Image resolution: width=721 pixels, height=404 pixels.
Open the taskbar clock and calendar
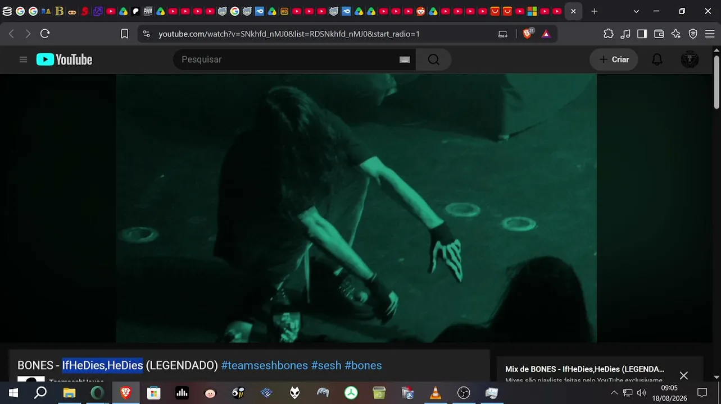tap(669, 393)
